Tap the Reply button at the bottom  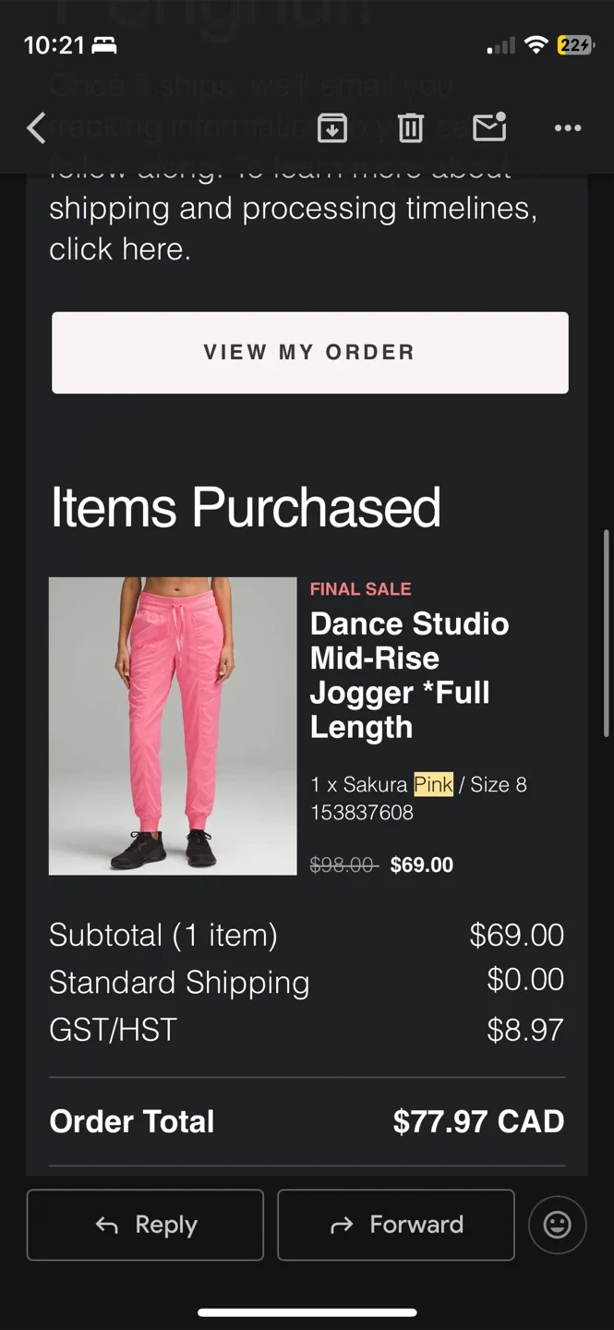tap(145, 1225)
